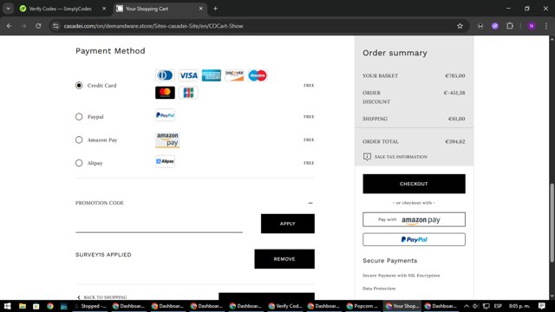The image size is (555, 312).
Task: Click the casadei.com address bar URL
Action: (153, 26)
